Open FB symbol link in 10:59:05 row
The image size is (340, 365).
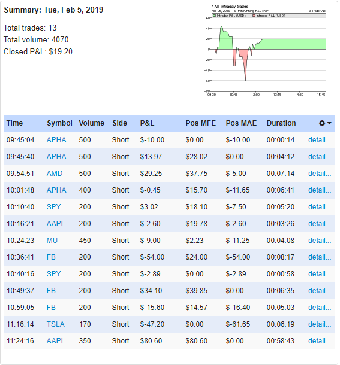click(51, 308)
